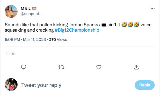Image resolution: width=160 pixels, height=96 pixels.
Task: Click the censored black box in tweet
Action: [x=104, y=25]
